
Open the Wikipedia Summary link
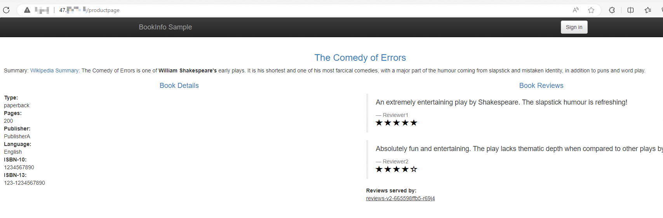coord(55,70)
